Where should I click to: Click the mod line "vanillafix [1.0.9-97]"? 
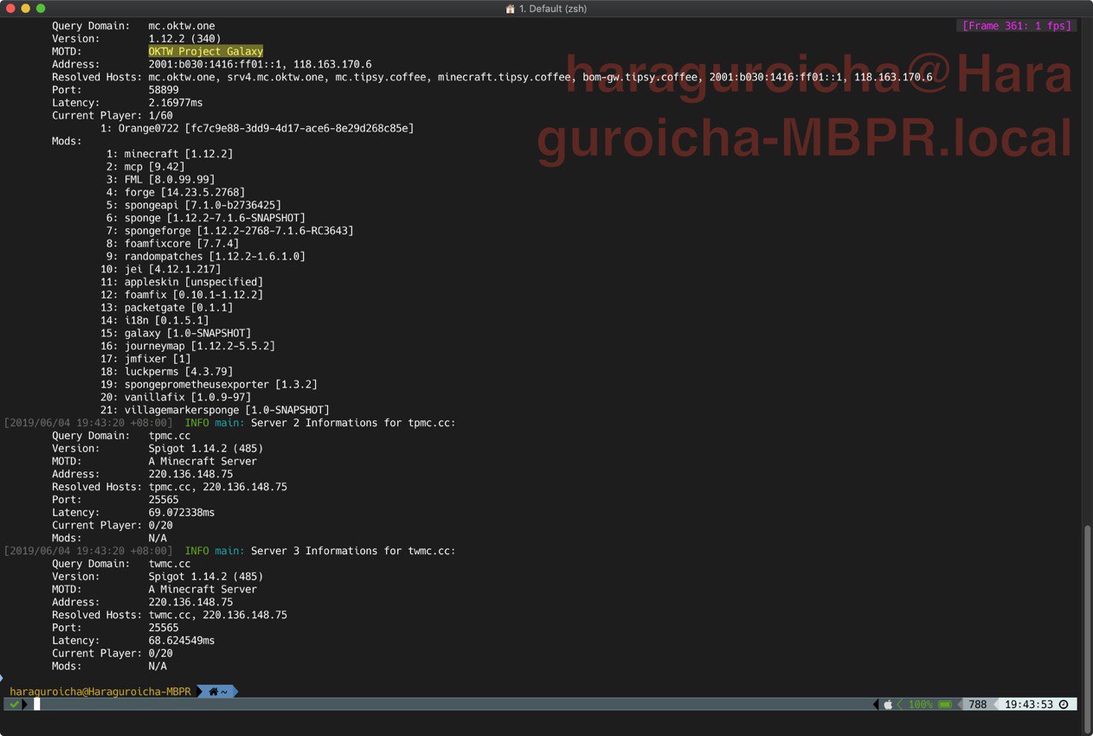188,397
